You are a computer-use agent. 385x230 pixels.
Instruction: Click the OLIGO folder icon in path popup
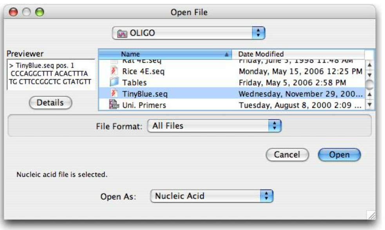122,33
